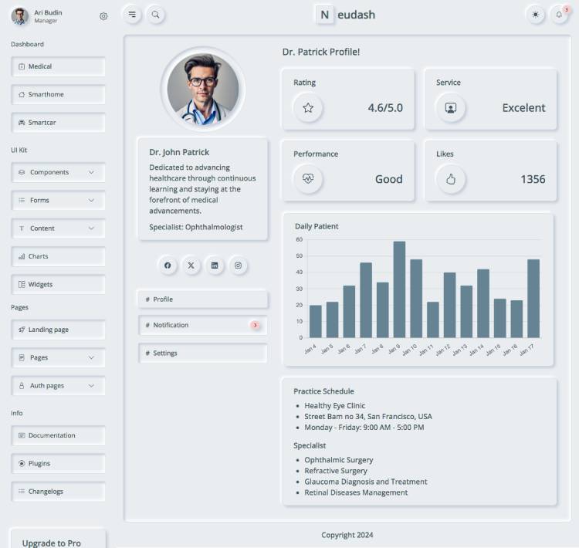Click the thumbs-up Likes icon

coord(451,179)
